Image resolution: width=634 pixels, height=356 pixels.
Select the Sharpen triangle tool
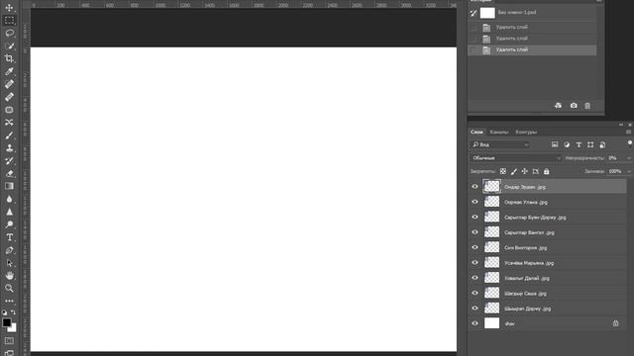click(9, 212)
